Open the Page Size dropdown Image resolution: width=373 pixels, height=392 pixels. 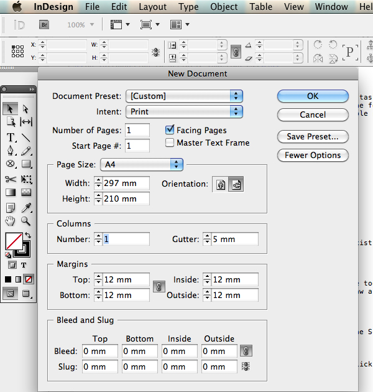click(x=142, y=164)
